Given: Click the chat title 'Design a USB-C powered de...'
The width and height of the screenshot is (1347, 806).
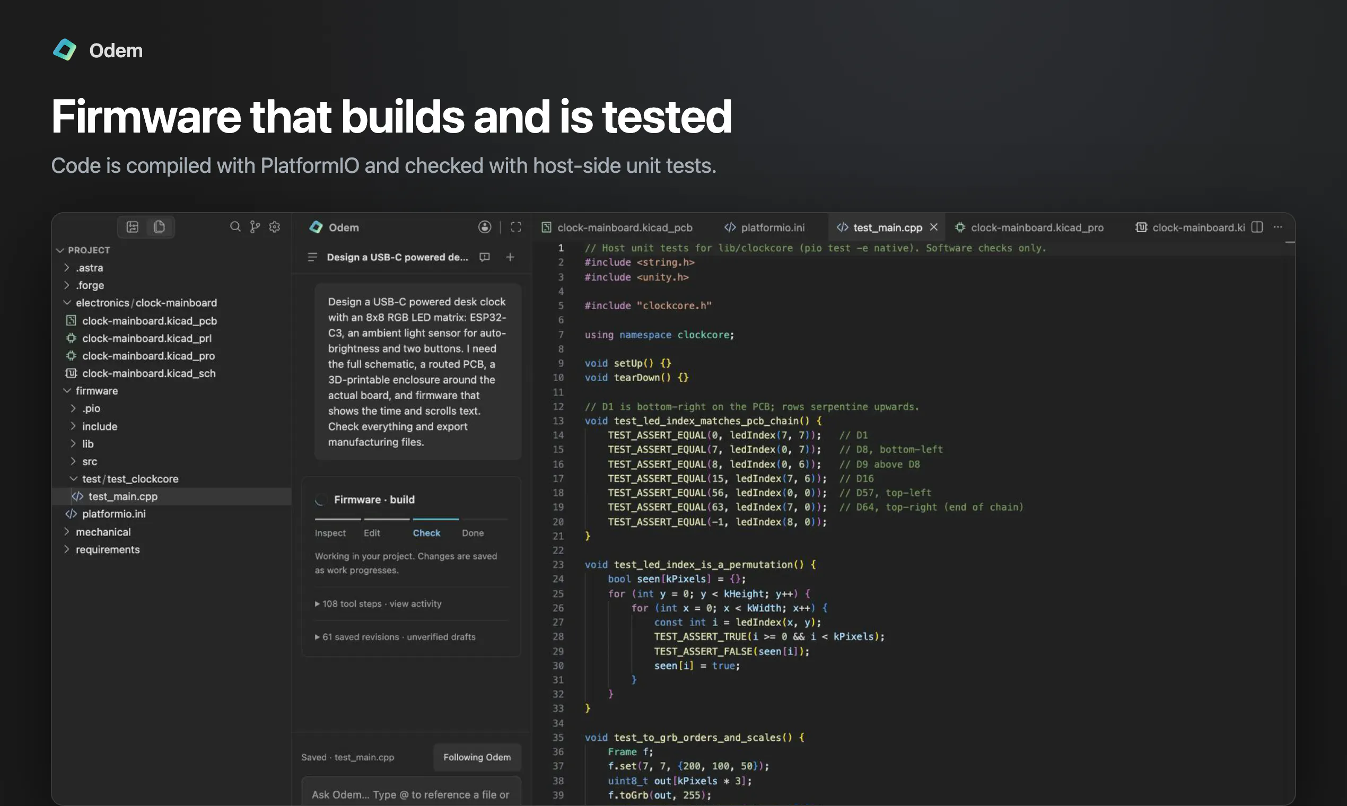Looking at the screenshot, I should (398, 257).
